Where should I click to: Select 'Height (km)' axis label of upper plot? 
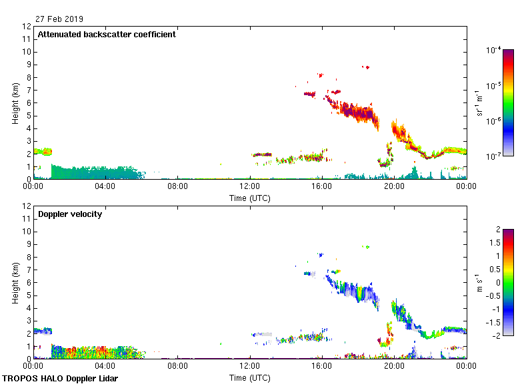click(15, 103)
